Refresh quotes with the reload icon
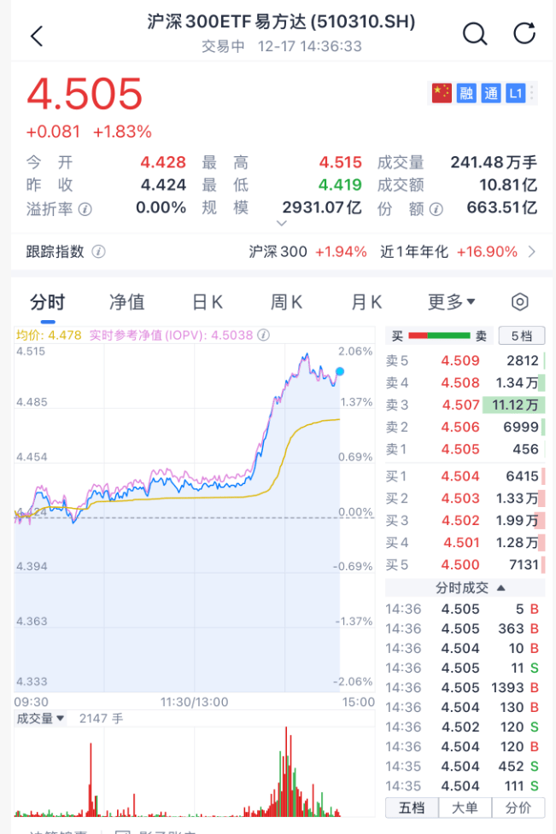 pyautogui.click(x=524, y=35)
